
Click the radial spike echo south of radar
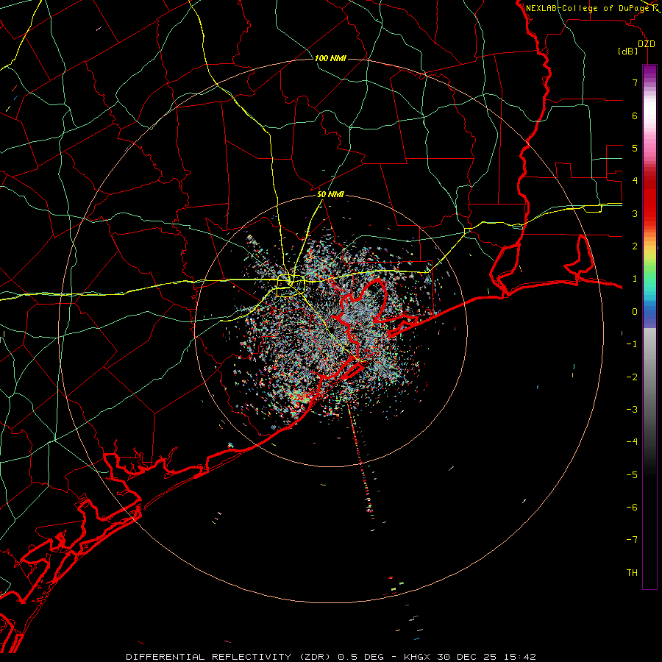click(360, 461)
